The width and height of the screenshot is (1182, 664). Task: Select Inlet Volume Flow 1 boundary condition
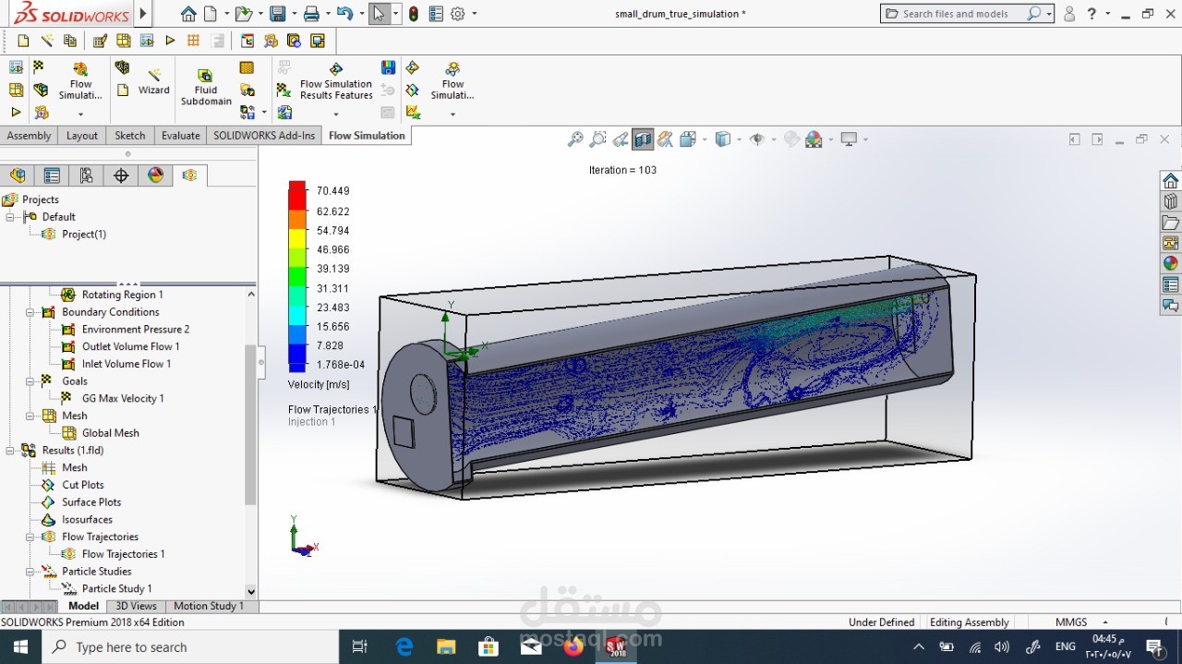(126, 364)
